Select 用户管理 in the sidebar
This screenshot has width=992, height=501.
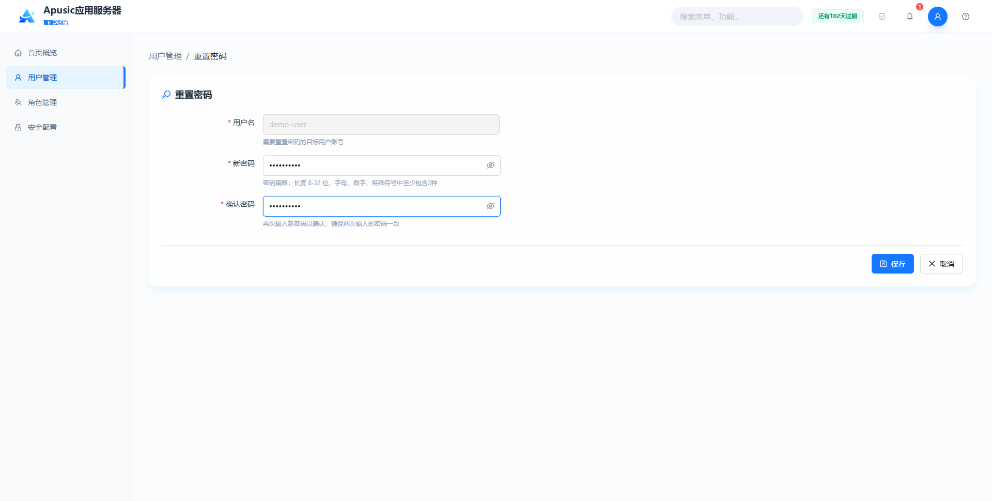(x=66, y=78)
